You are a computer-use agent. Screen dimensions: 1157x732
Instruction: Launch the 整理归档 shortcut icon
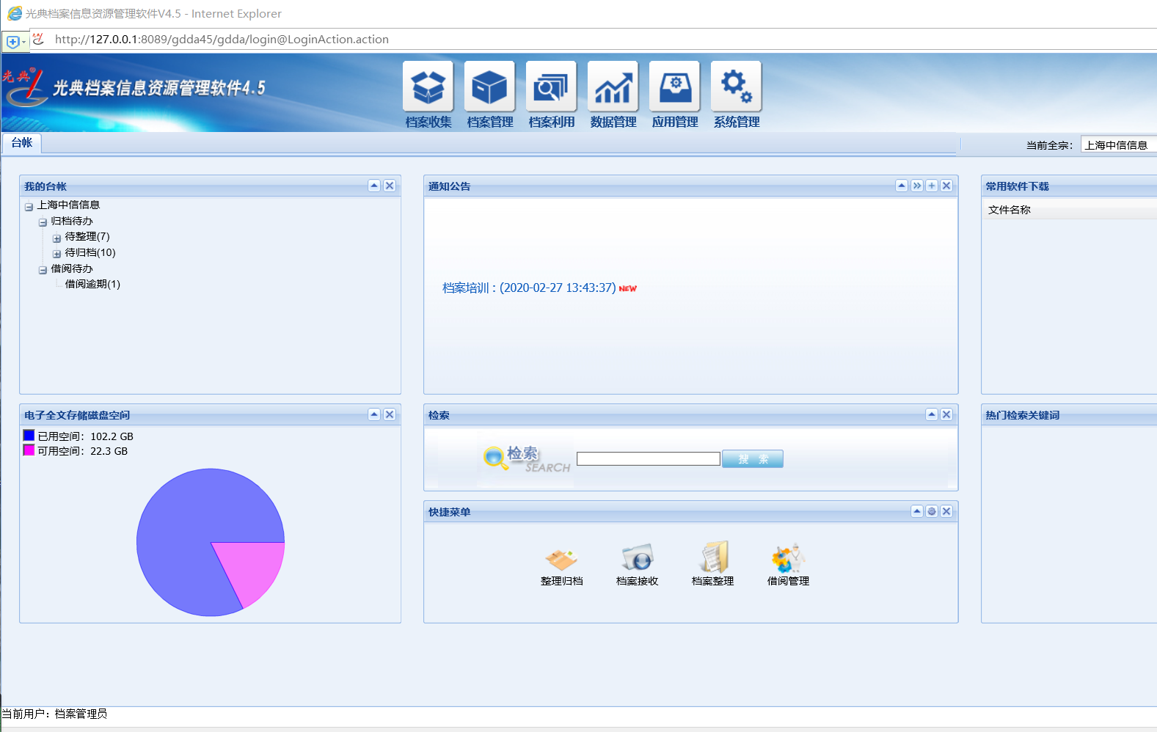coord(561,559)
